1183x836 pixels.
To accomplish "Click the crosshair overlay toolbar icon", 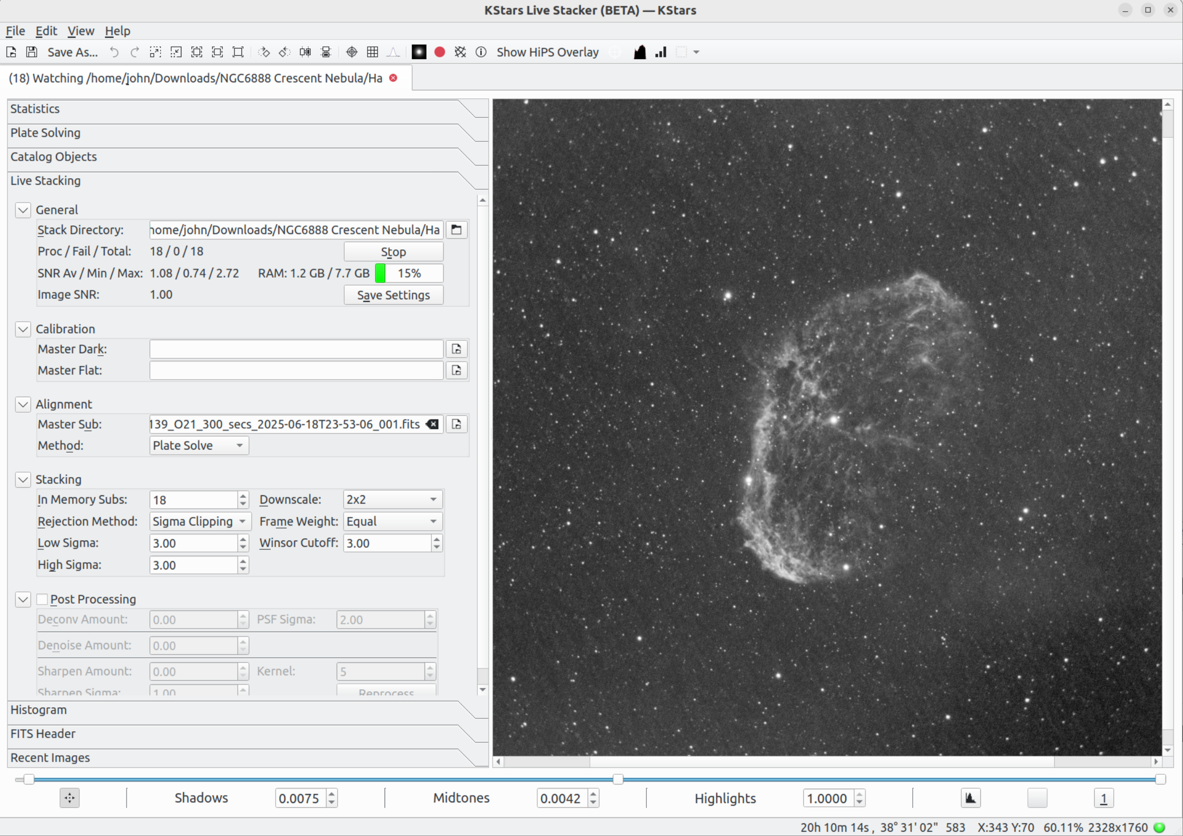I will click(351, 52).
